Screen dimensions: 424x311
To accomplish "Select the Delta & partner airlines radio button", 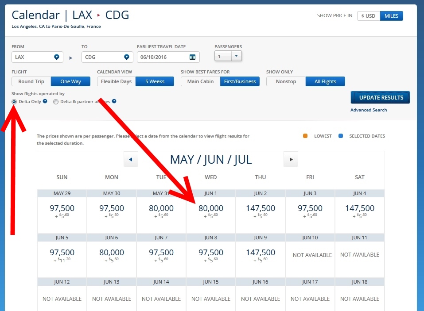I will tap(56, 102).
